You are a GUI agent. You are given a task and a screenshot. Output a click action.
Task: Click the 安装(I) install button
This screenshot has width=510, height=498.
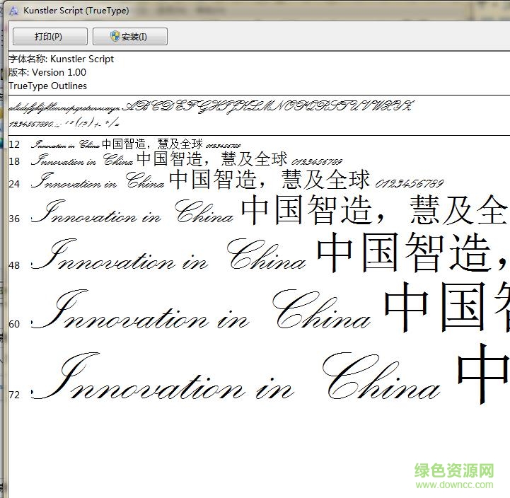pos(130,36)
